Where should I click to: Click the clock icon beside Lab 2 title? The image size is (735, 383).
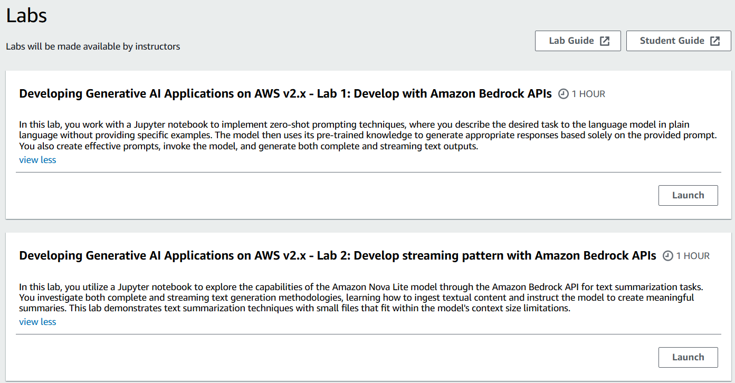[668, 256]
